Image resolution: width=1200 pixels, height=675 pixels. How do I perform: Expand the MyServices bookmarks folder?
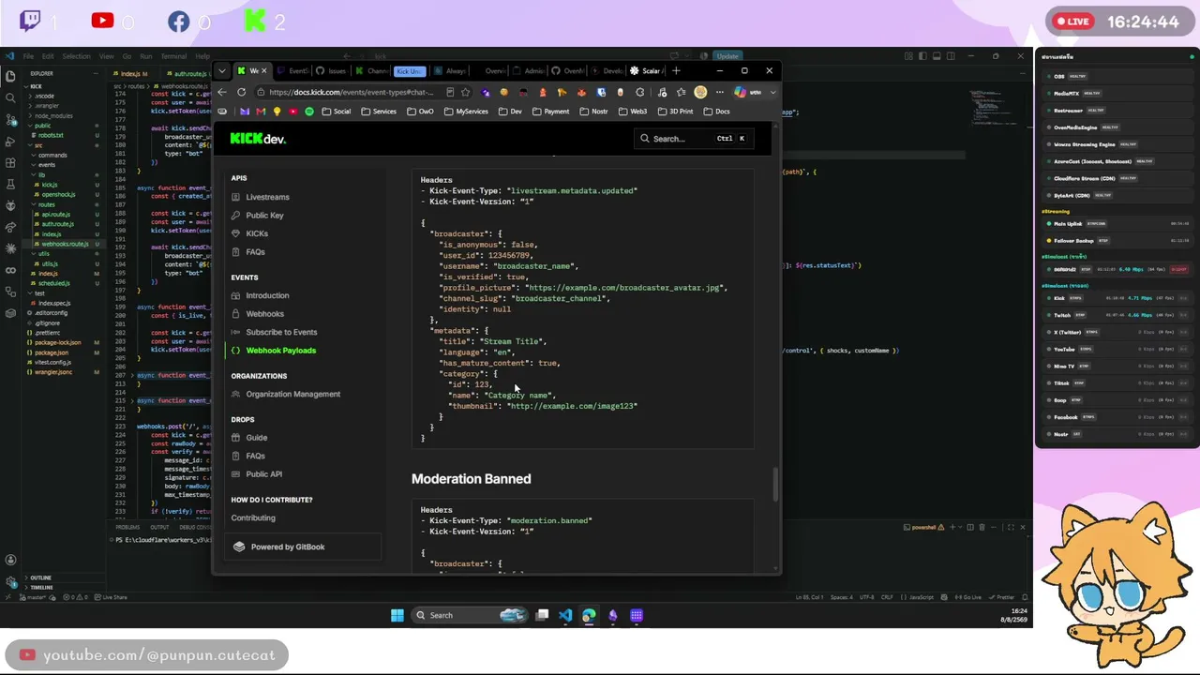(x=466, y=112)
